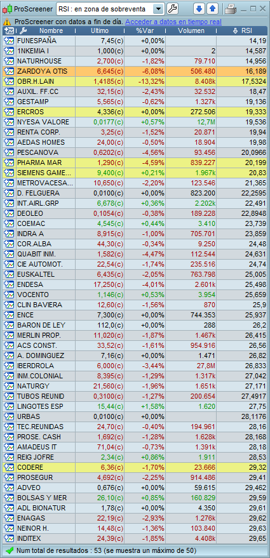
Task: Sort by the Ultimo column header
Action: point(100,31)
